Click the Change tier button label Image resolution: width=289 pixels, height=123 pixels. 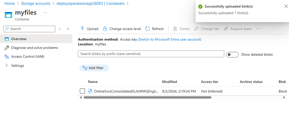coord(210,29)
